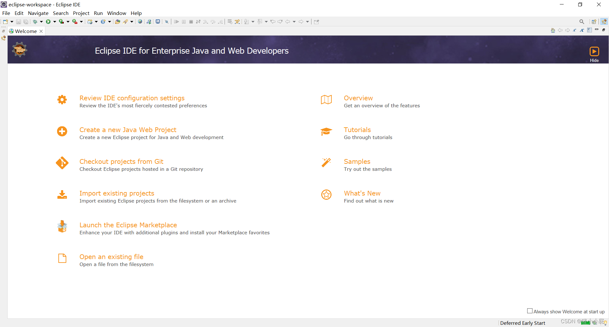This screenshot has height=327, width=609.
Task: Open the Project menu
Action: [x=81, y=13]
